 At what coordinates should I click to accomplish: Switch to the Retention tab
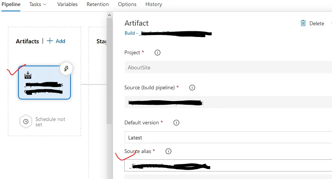click(98, 5)
